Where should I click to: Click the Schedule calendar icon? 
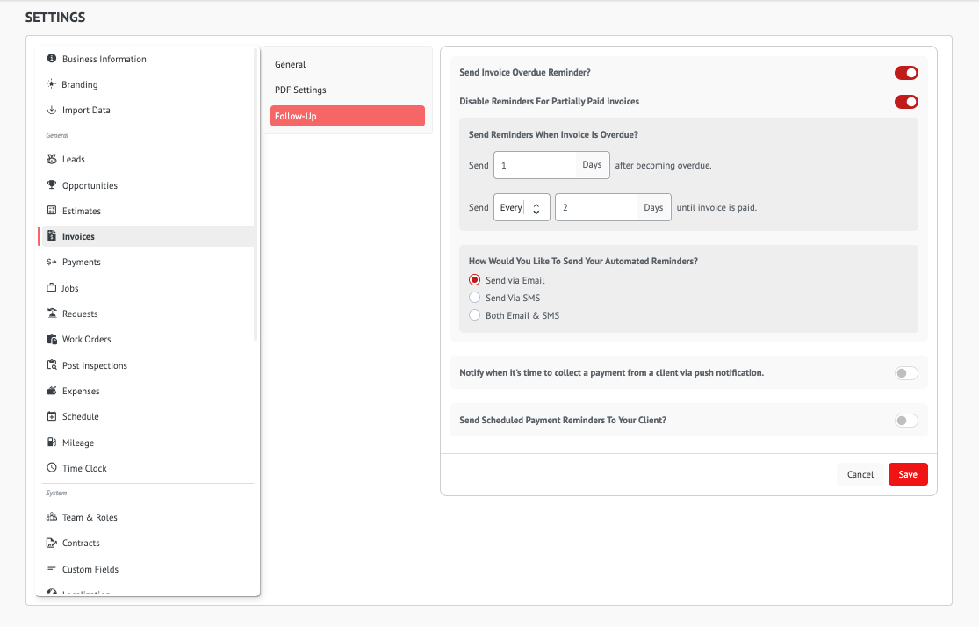coord(52,416)
